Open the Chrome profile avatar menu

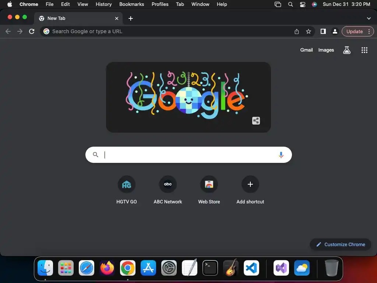(335, 31)
